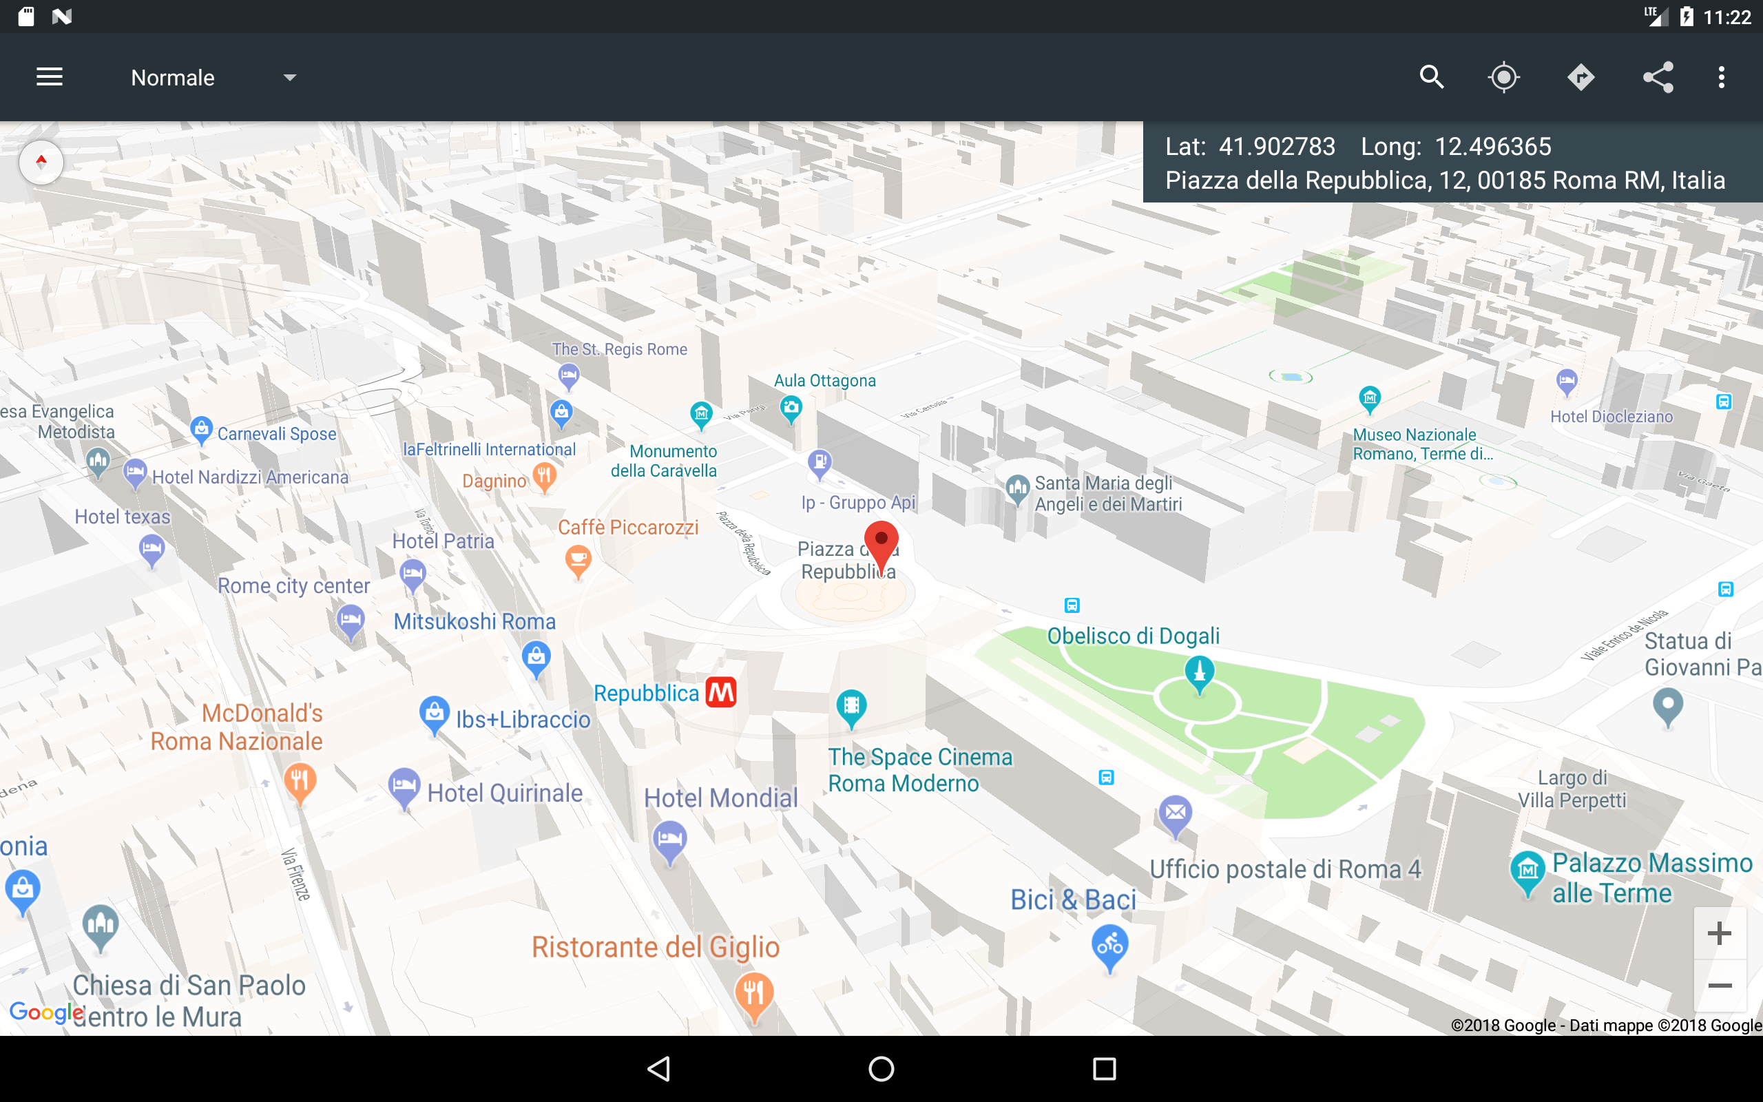Tap the red location pin marker
Viewport: 1763px width, 1102px height.
point(881,548)
